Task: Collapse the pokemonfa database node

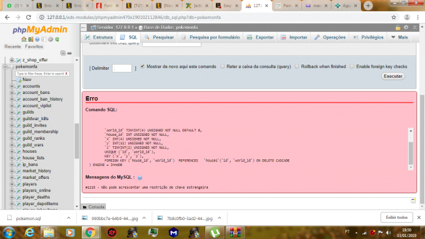Action: point(5,67)
